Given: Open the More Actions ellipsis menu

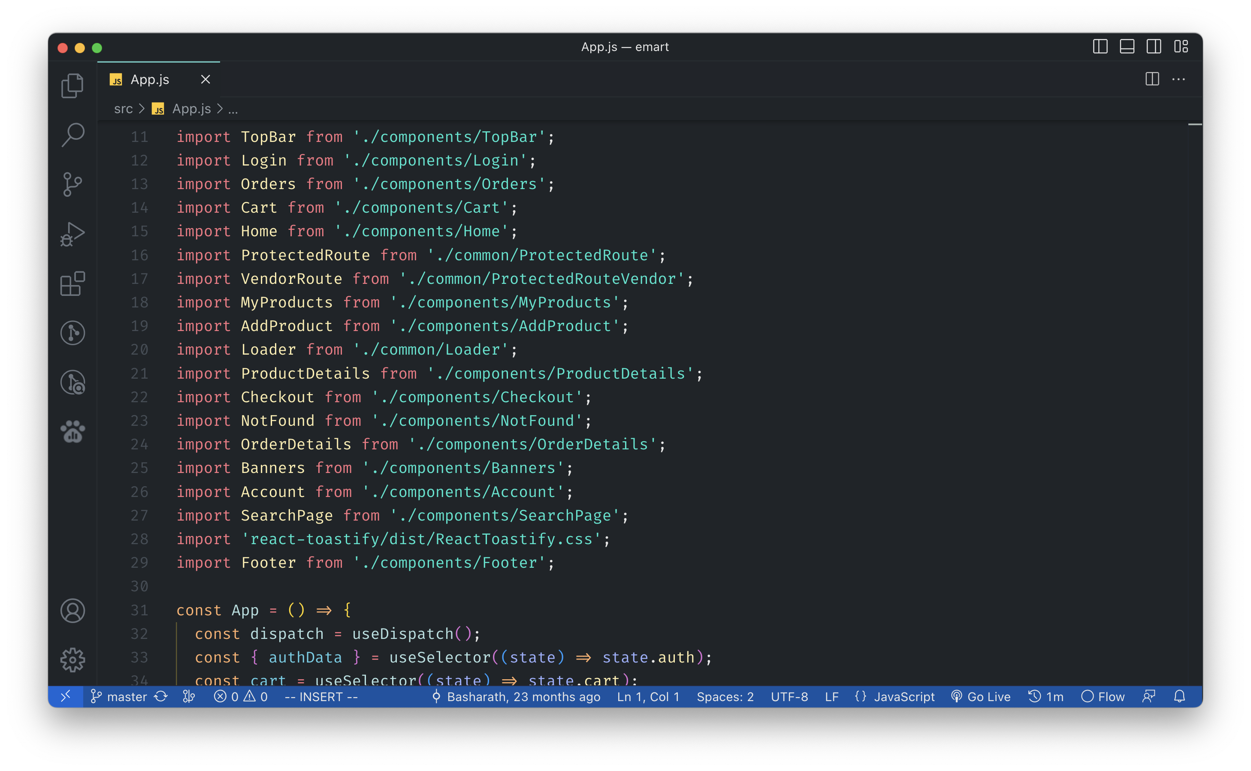Looking at the screenshot, I should click(x=1178, y=80).
